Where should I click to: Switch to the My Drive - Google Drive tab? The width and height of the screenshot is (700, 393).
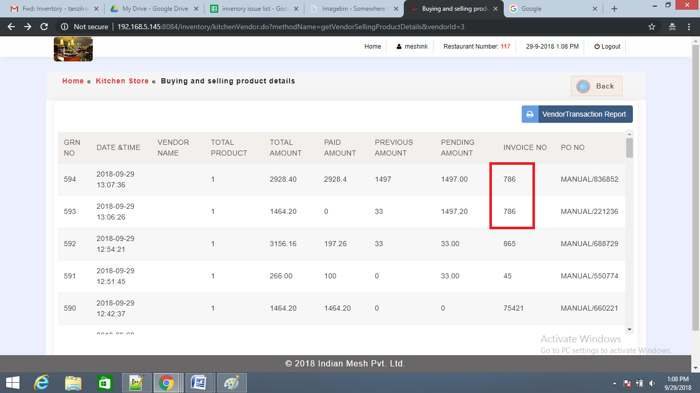tap(154, 9)
